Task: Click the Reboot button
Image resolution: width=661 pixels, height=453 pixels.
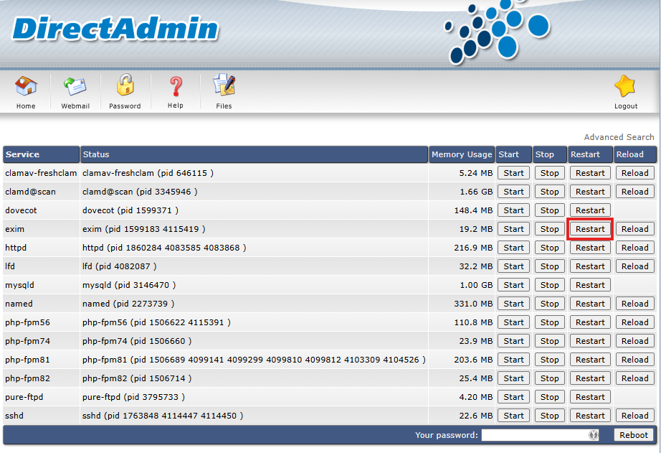Action: (x=634, y=435)
